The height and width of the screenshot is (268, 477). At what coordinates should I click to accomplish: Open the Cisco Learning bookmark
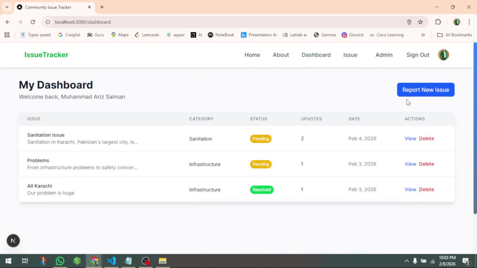[386, 35]
